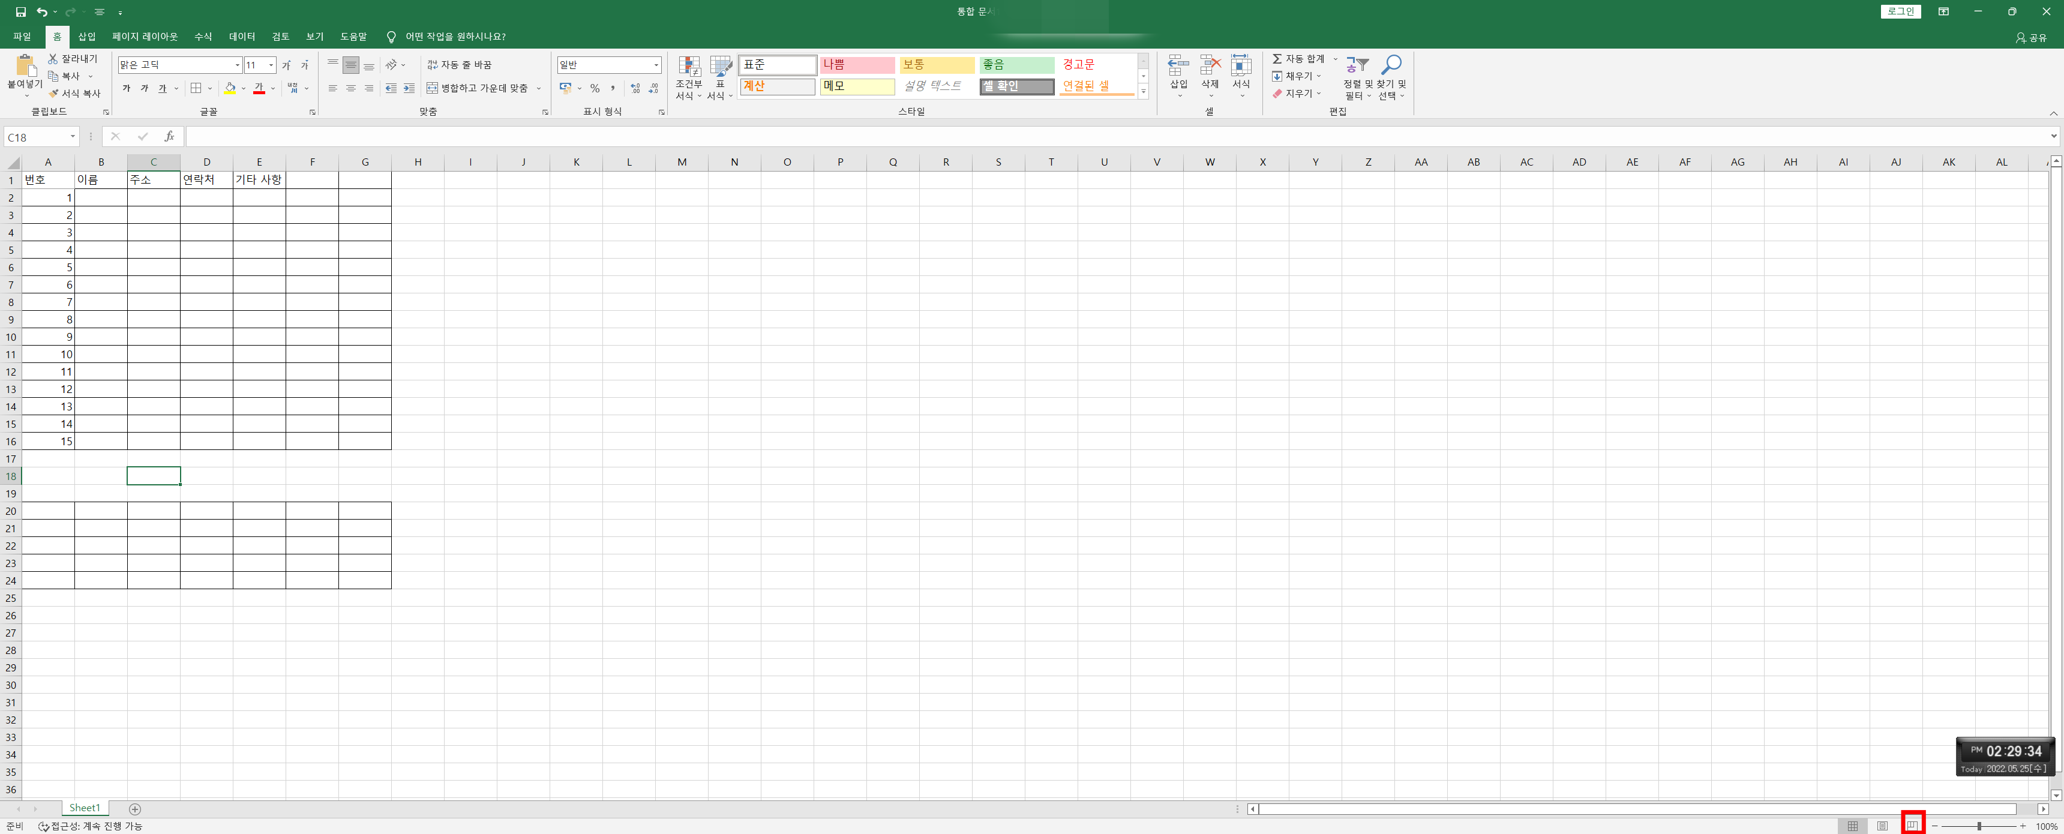
Task: Switch to Page Break Preview view
Action: 1913,825
